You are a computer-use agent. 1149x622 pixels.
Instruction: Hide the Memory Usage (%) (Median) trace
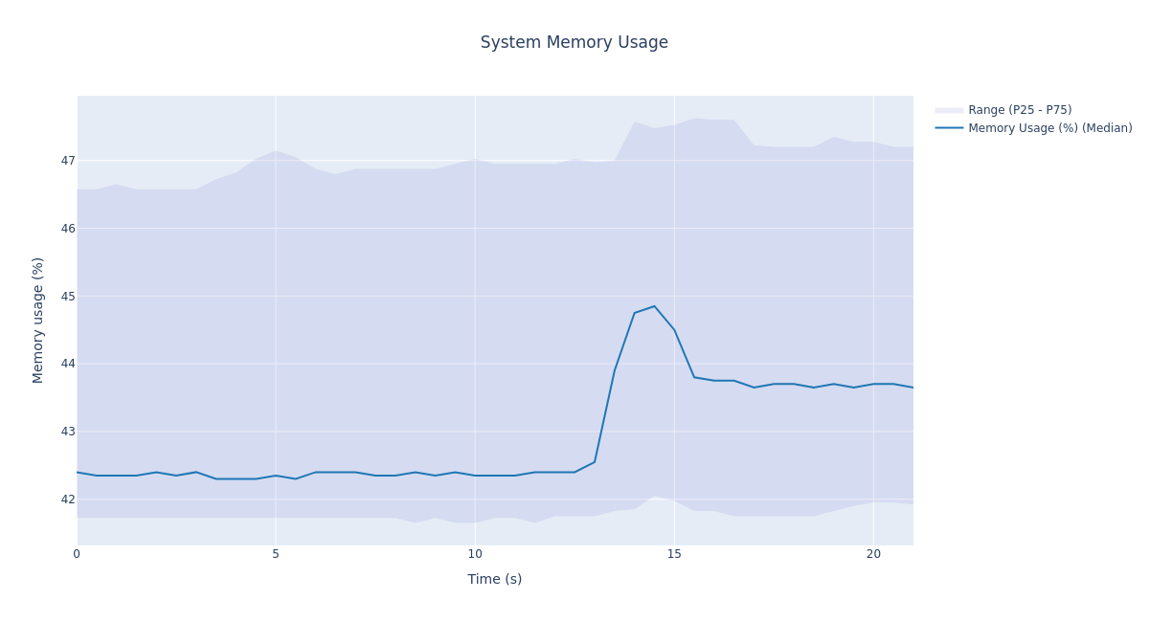tap(1049, 128)
